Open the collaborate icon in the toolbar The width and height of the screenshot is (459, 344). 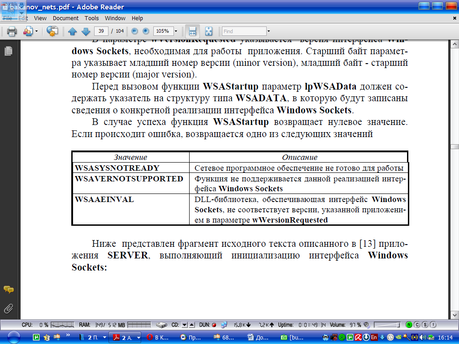(x=28, y=31)
